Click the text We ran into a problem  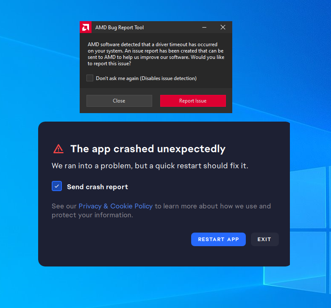coord(92,166)
